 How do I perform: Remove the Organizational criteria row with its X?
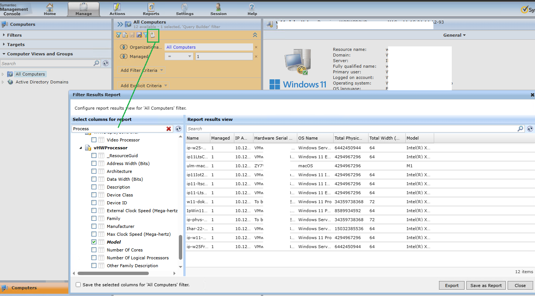click(x=256, y=47)
